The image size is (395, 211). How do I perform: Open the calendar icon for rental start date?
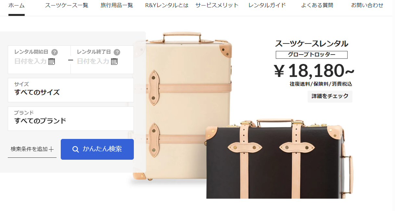coord(52,61)
